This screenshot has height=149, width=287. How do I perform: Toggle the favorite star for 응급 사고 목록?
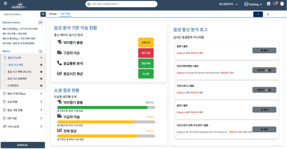pos(41,65)
